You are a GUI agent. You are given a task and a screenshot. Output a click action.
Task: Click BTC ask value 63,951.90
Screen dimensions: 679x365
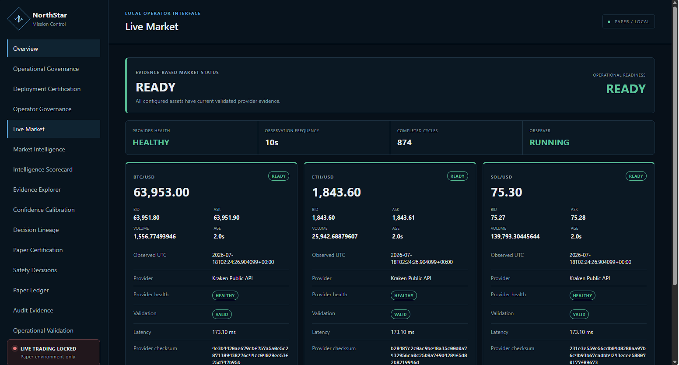[x=227, y=218]
